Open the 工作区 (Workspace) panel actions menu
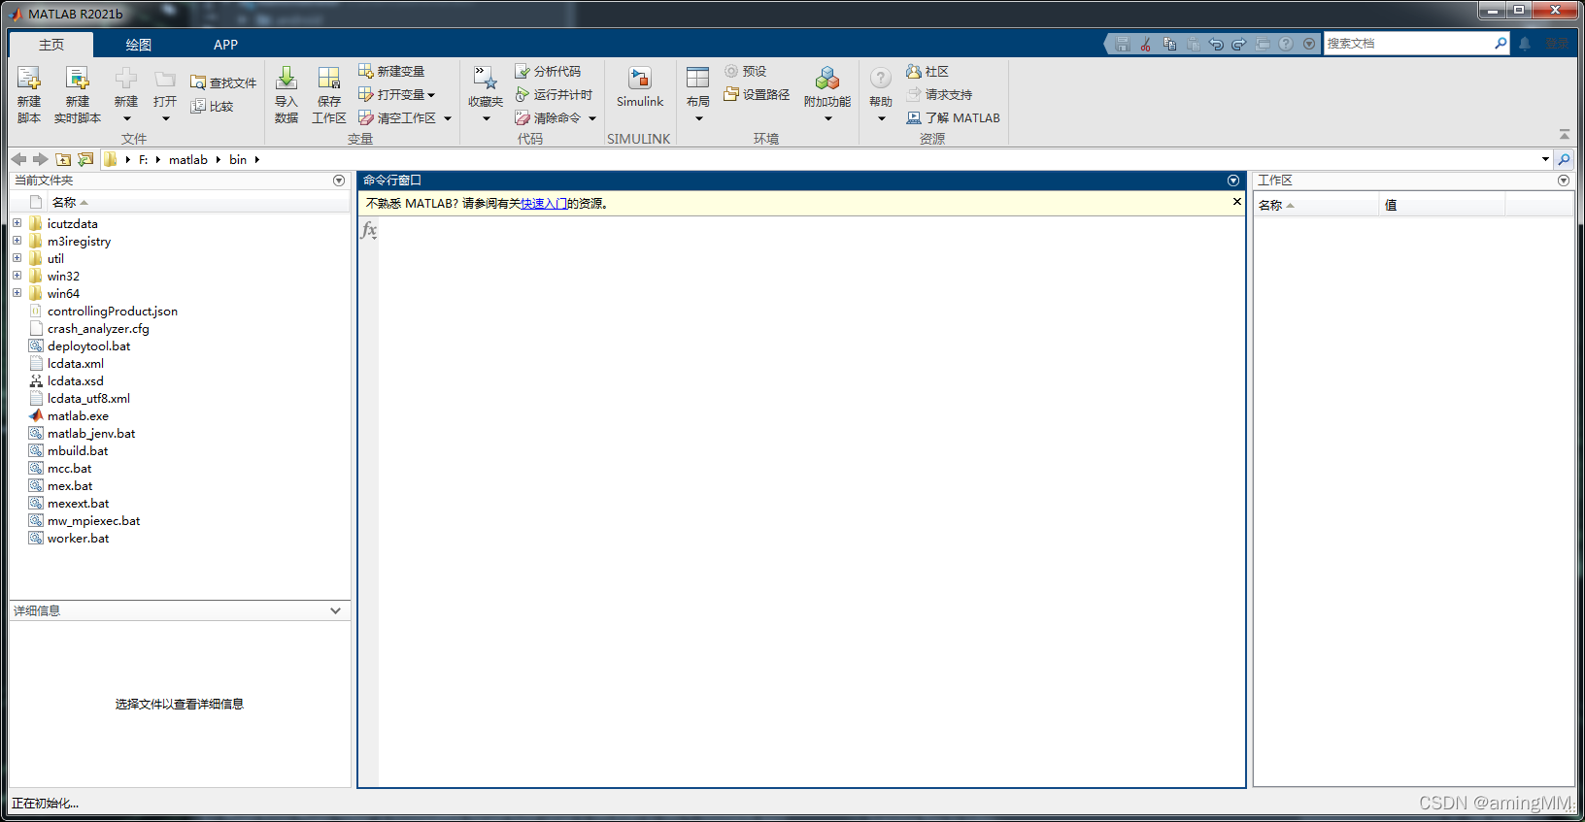Image resolution: width=1585 pixels, height=822 pixels. click(x=1564, y=181)
